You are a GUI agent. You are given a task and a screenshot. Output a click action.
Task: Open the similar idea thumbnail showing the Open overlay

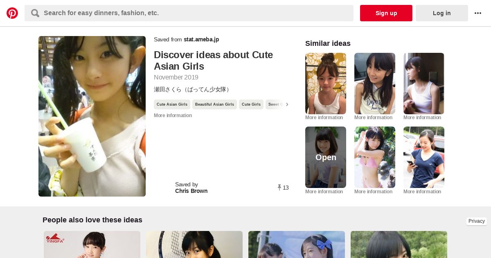326,157
